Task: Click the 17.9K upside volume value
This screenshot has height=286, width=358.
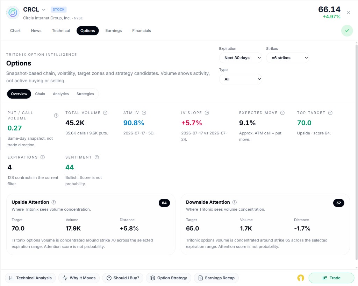Action: pos(73,228)
